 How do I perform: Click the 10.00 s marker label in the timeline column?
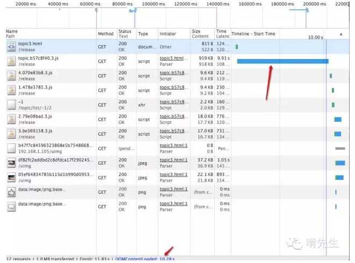click(315, 37)
